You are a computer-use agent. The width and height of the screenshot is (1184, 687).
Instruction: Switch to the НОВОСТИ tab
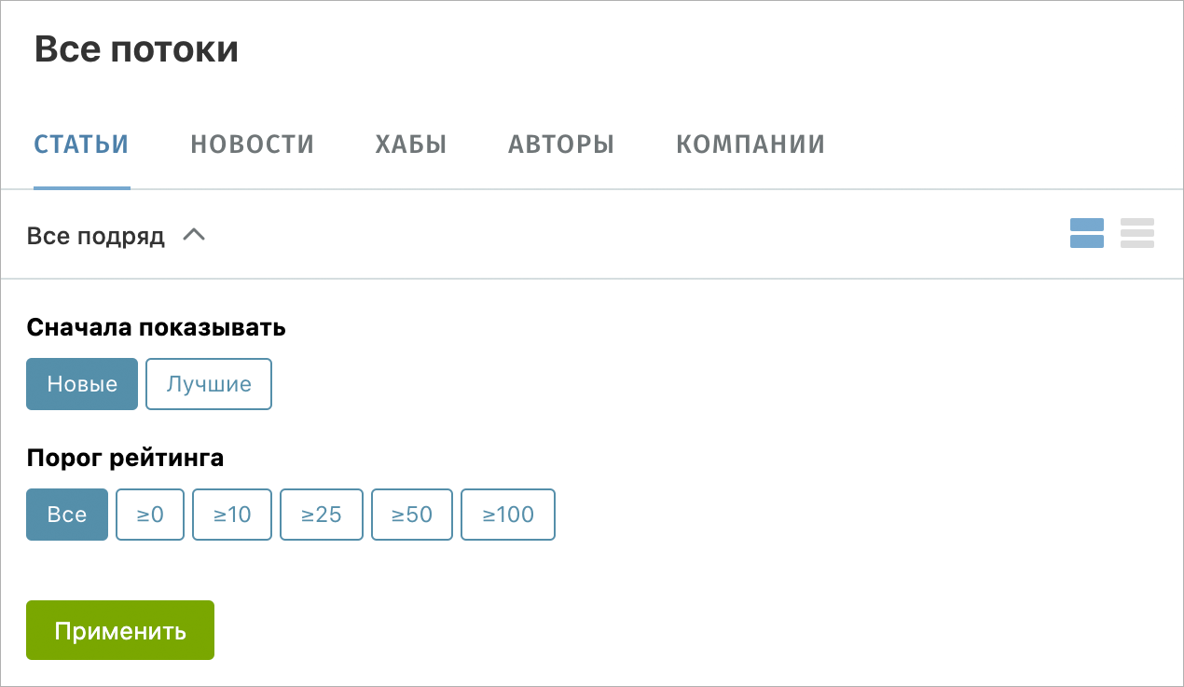(252, 144)
